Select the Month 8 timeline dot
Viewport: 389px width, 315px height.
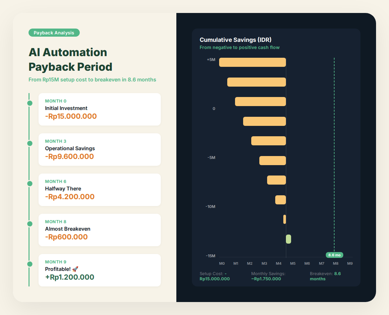click(x=30, y=224)
